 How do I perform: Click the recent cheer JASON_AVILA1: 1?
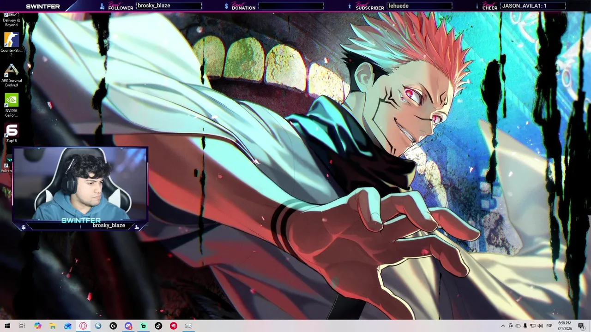pyautogui.click(x=524, y=6)
